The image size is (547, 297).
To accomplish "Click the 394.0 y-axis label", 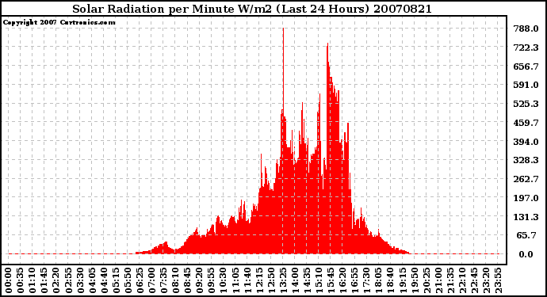I will coord(526,142).
